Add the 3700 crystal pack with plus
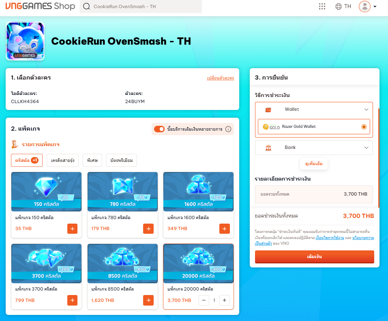This screenshot has height=321, width=388. click(72, 300)
